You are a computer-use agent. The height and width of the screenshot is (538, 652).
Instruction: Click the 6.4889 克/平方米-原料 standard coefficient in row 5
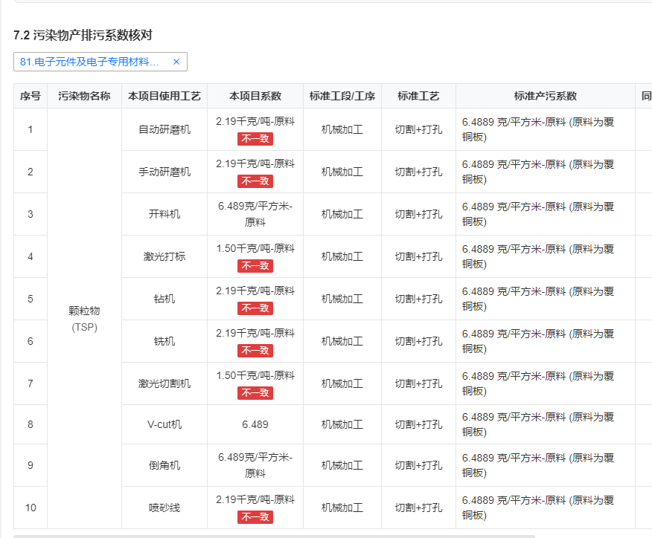(x=538, y=299)
